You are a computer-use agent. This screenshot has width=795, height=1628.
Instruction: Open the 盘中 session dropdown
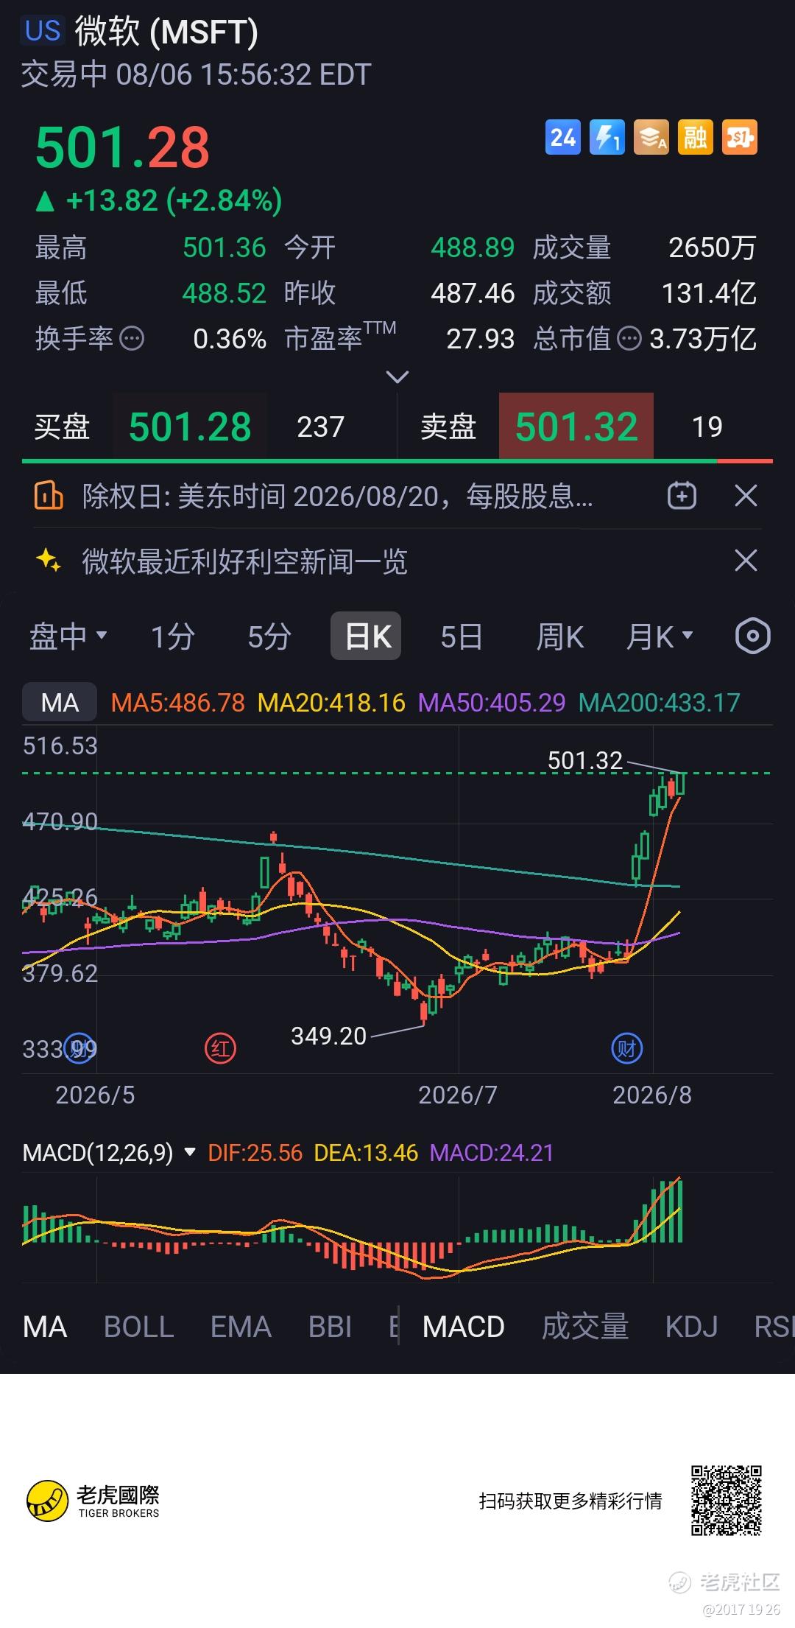point(68,636)
